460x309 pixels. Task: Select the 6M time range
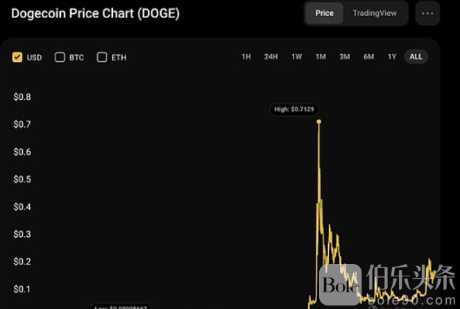tap(368, 57)
